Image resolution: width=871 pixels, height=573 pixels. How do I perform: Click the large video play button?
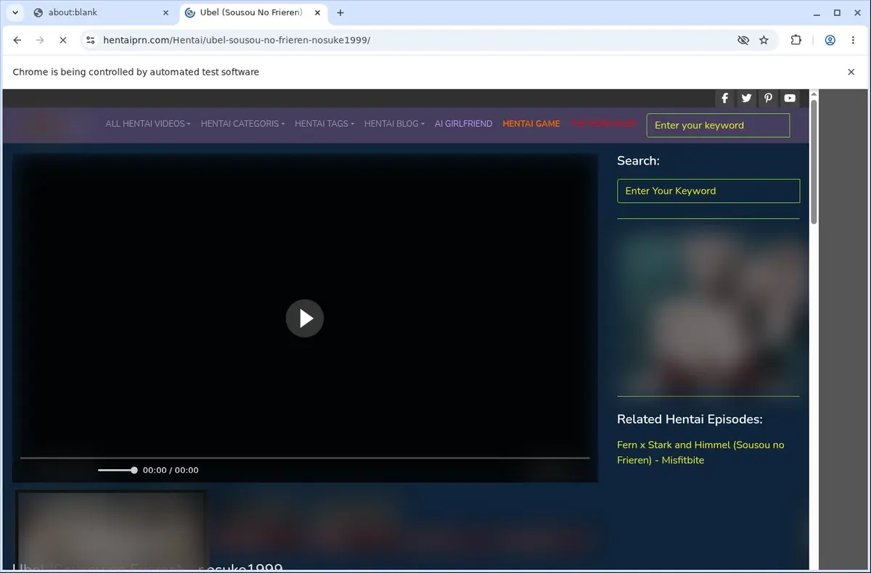pyautogui.click(x=305, y=318)
